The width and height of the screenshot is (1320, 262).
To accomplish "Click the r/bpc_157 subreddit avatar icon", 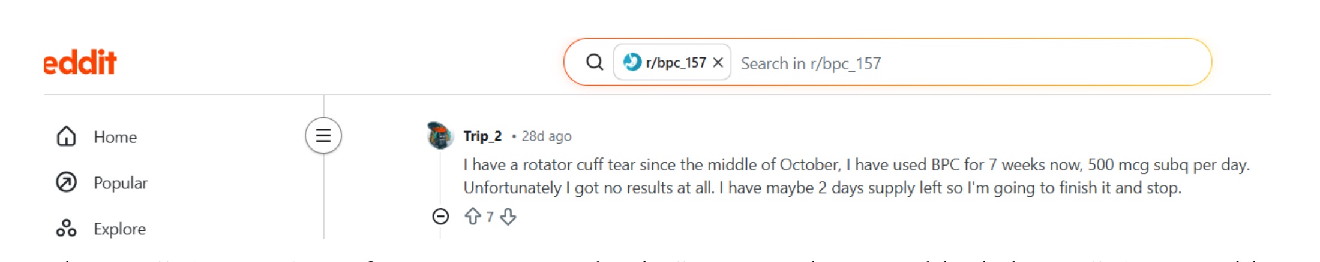I will click(x=632, y=62).
